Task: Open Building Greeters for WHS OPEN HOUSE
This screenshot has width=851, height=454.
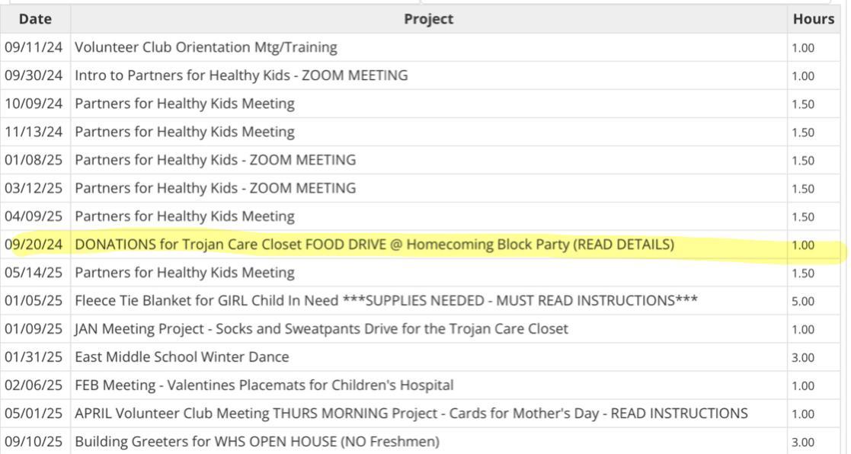Action: [257, 442]
